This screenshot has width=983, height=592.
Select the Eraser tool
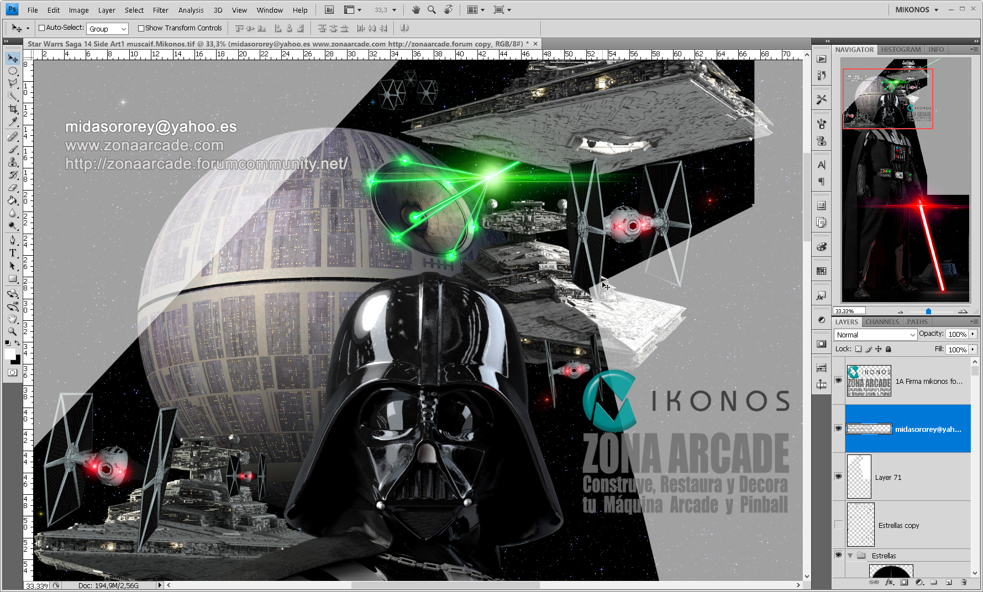(x=13, y=187)
